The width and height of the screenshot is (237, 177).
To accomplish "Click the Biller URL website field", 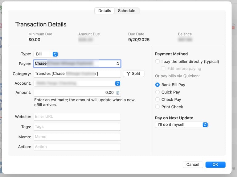I will point(77,117).
